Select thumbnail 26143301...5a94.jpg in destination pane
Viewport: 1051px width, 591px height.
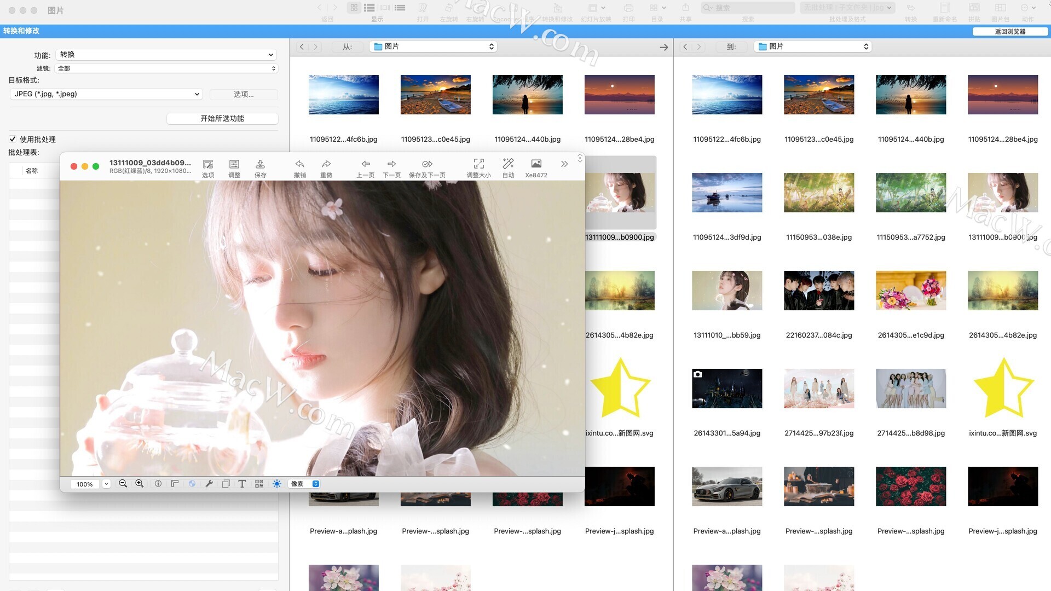pos(727,389)
